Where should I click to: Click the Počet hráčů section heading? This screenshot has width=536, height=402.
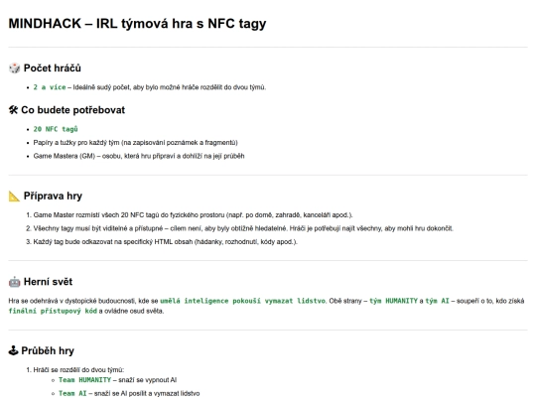click(x=53, y=68)
